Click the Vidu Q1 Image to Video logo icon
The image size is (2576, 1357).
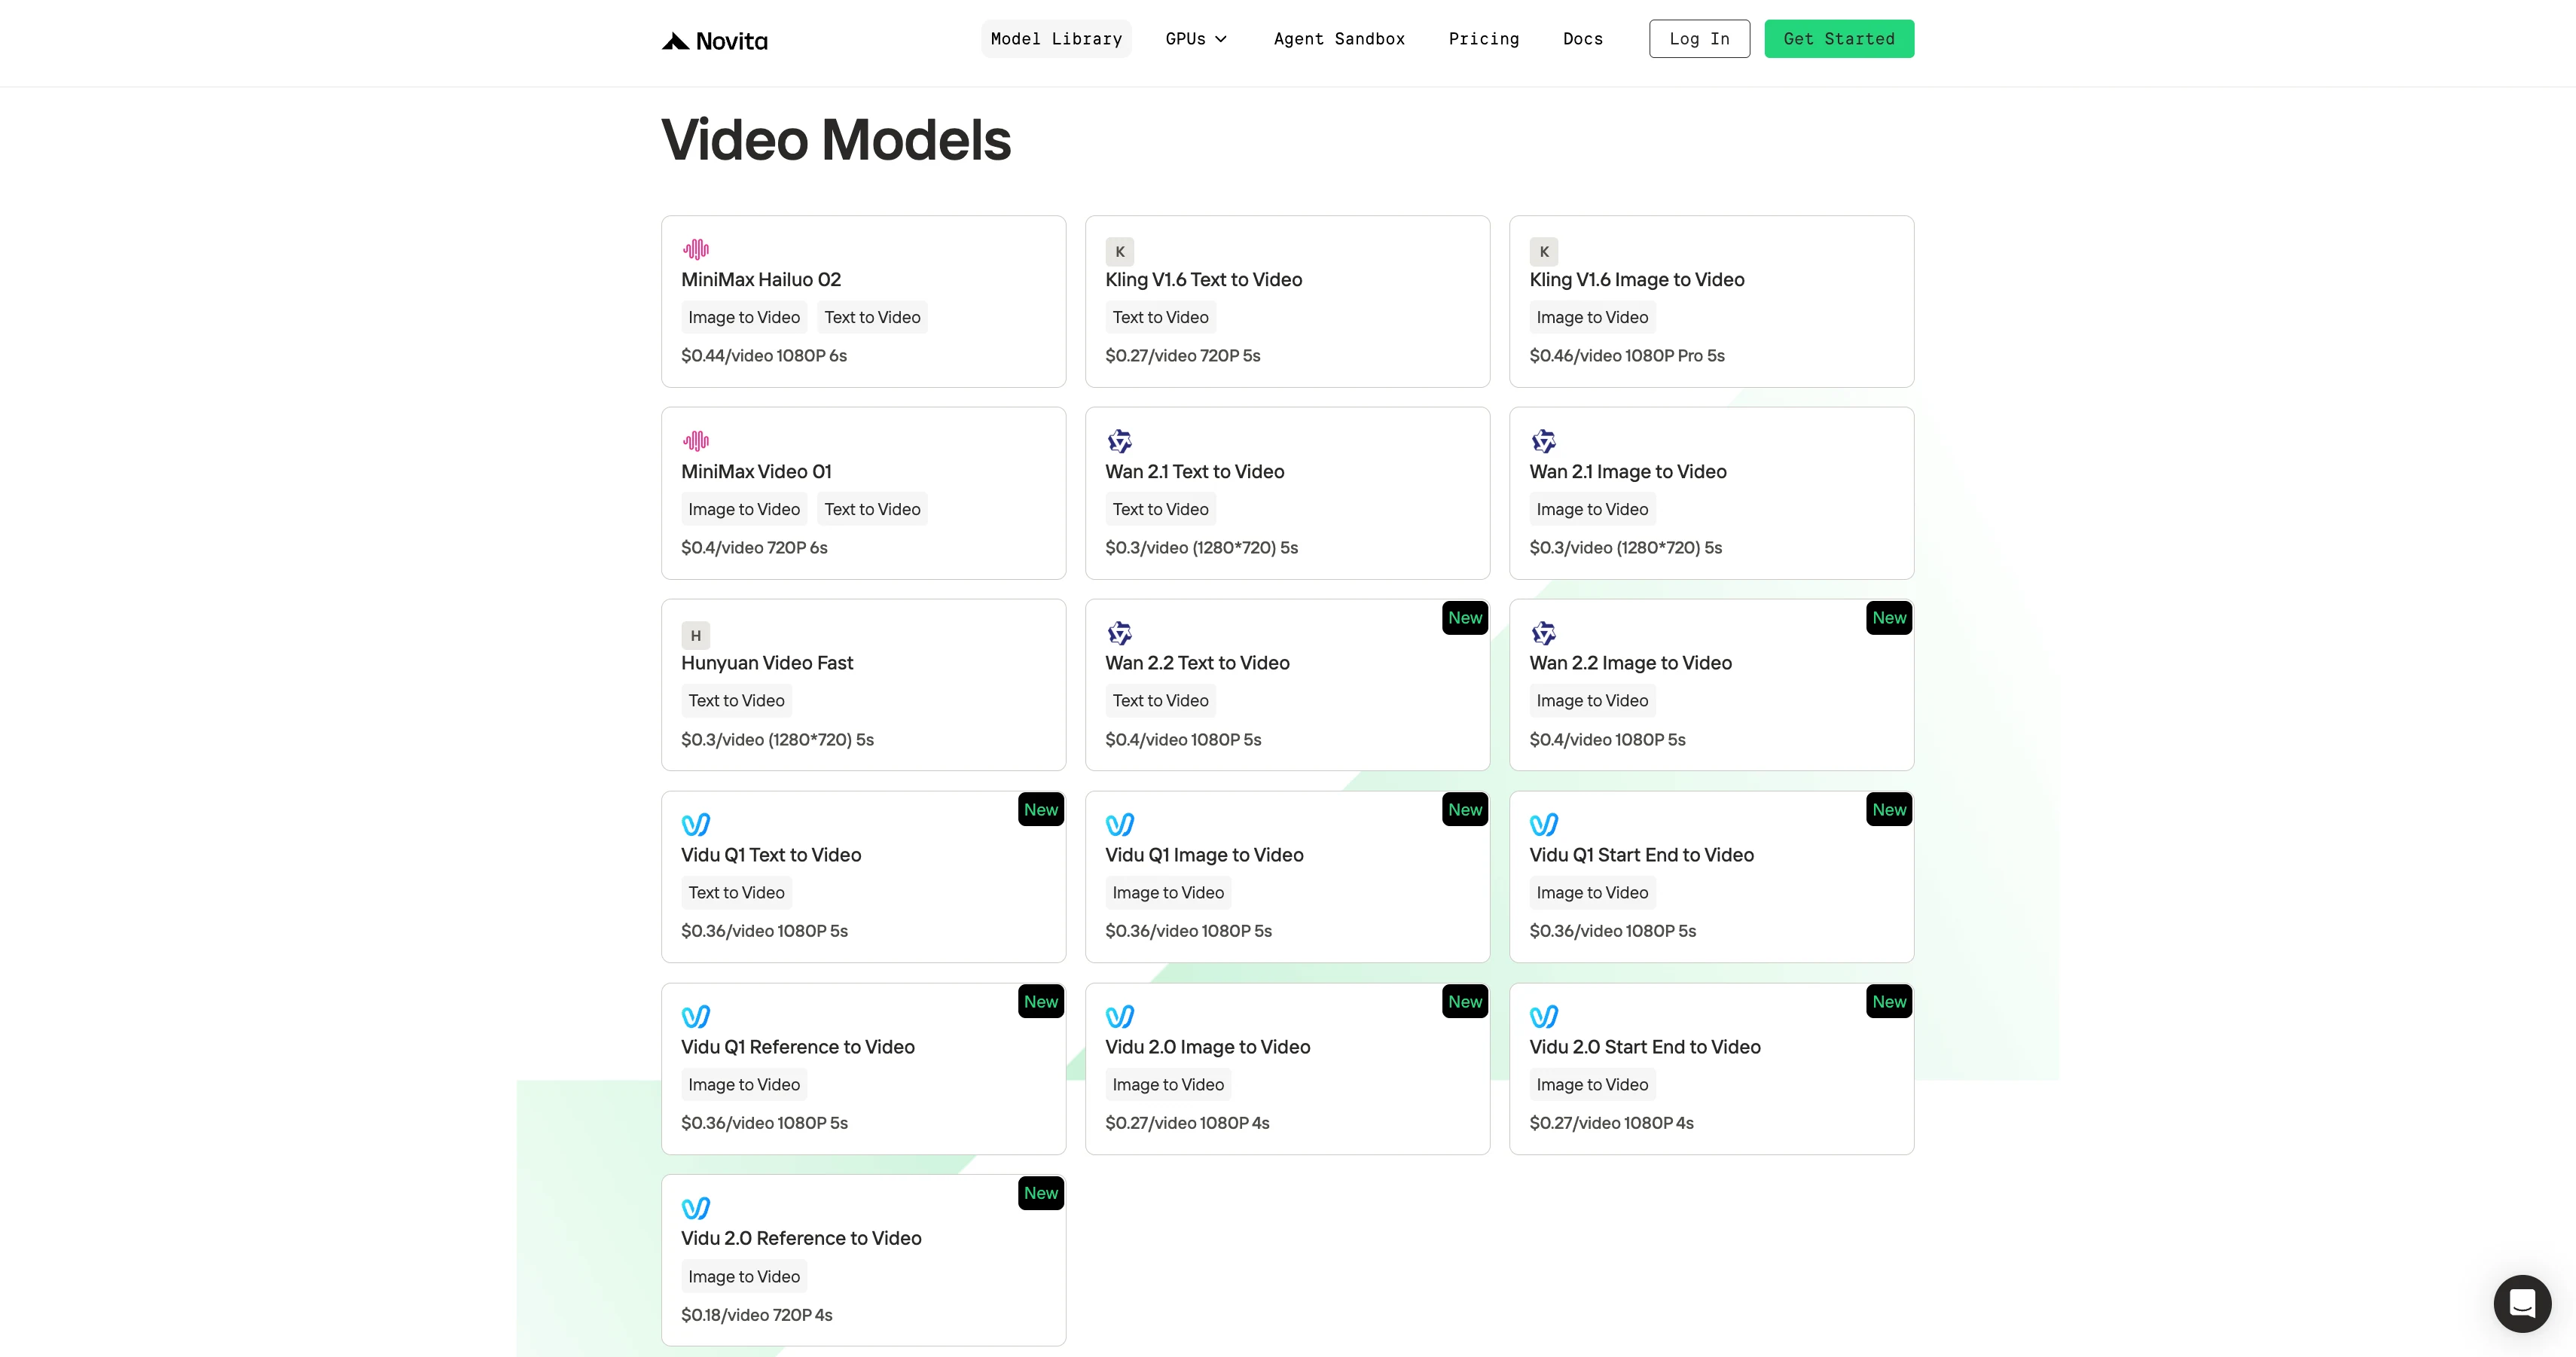click(1120, 825)
